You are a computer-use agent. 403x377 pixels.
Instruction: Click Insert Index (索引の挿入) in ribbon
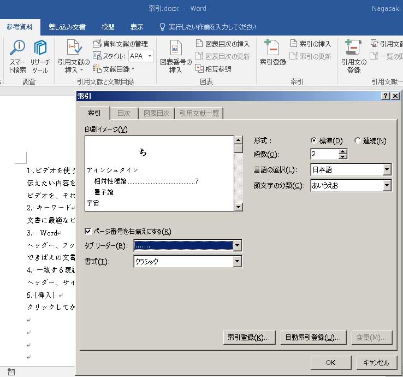(x=311, y=44)
